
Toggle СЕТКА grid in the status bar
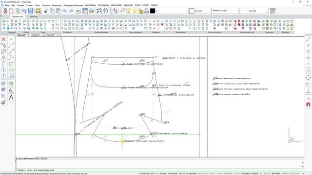206,174
